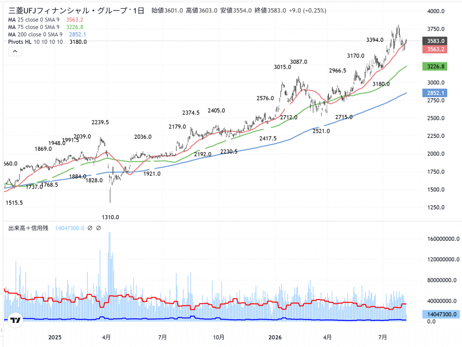Viewport: 462px width, 347px height.
Task: Click the 1250.0 price scale label
Action: tap(436, 207)
